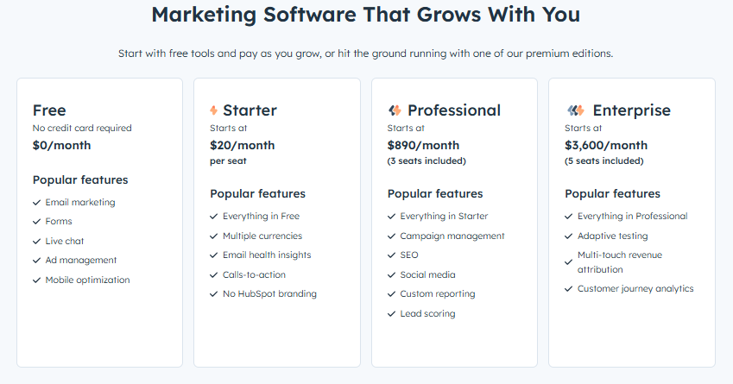
Task: Open the Professional plan heading
Action: pyautogui.click(x=453, y=110)
